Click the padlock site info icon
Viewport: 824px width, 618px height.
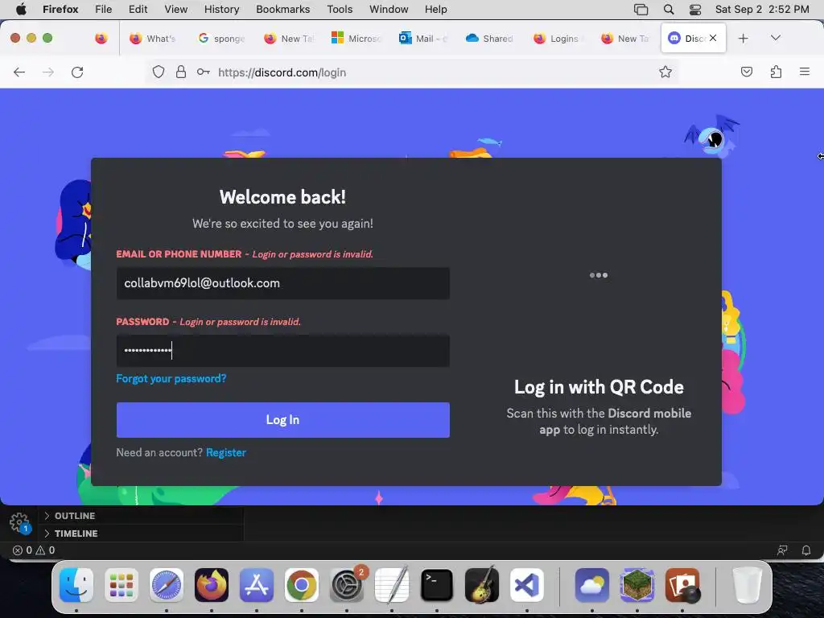click(x=181, y=72)
